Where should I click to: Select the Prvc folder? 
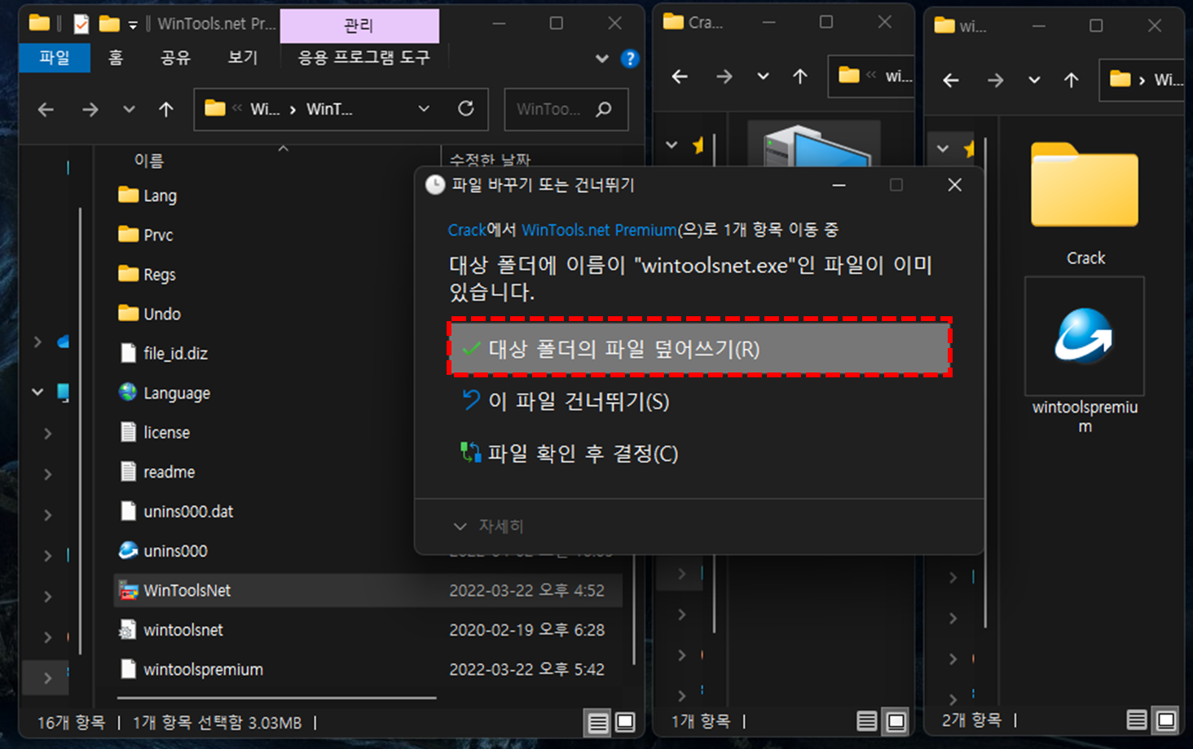pos(146,235)
